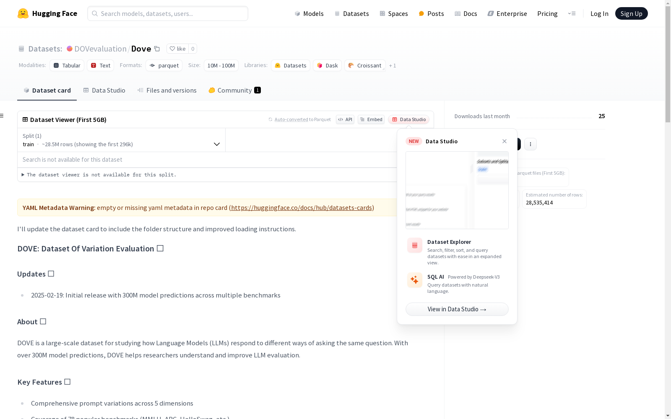This screenshot has height=419, width=671.
Task: Click the Datasets breadcrumb icon
Action: pyautogui.click(x=21, y=49)
